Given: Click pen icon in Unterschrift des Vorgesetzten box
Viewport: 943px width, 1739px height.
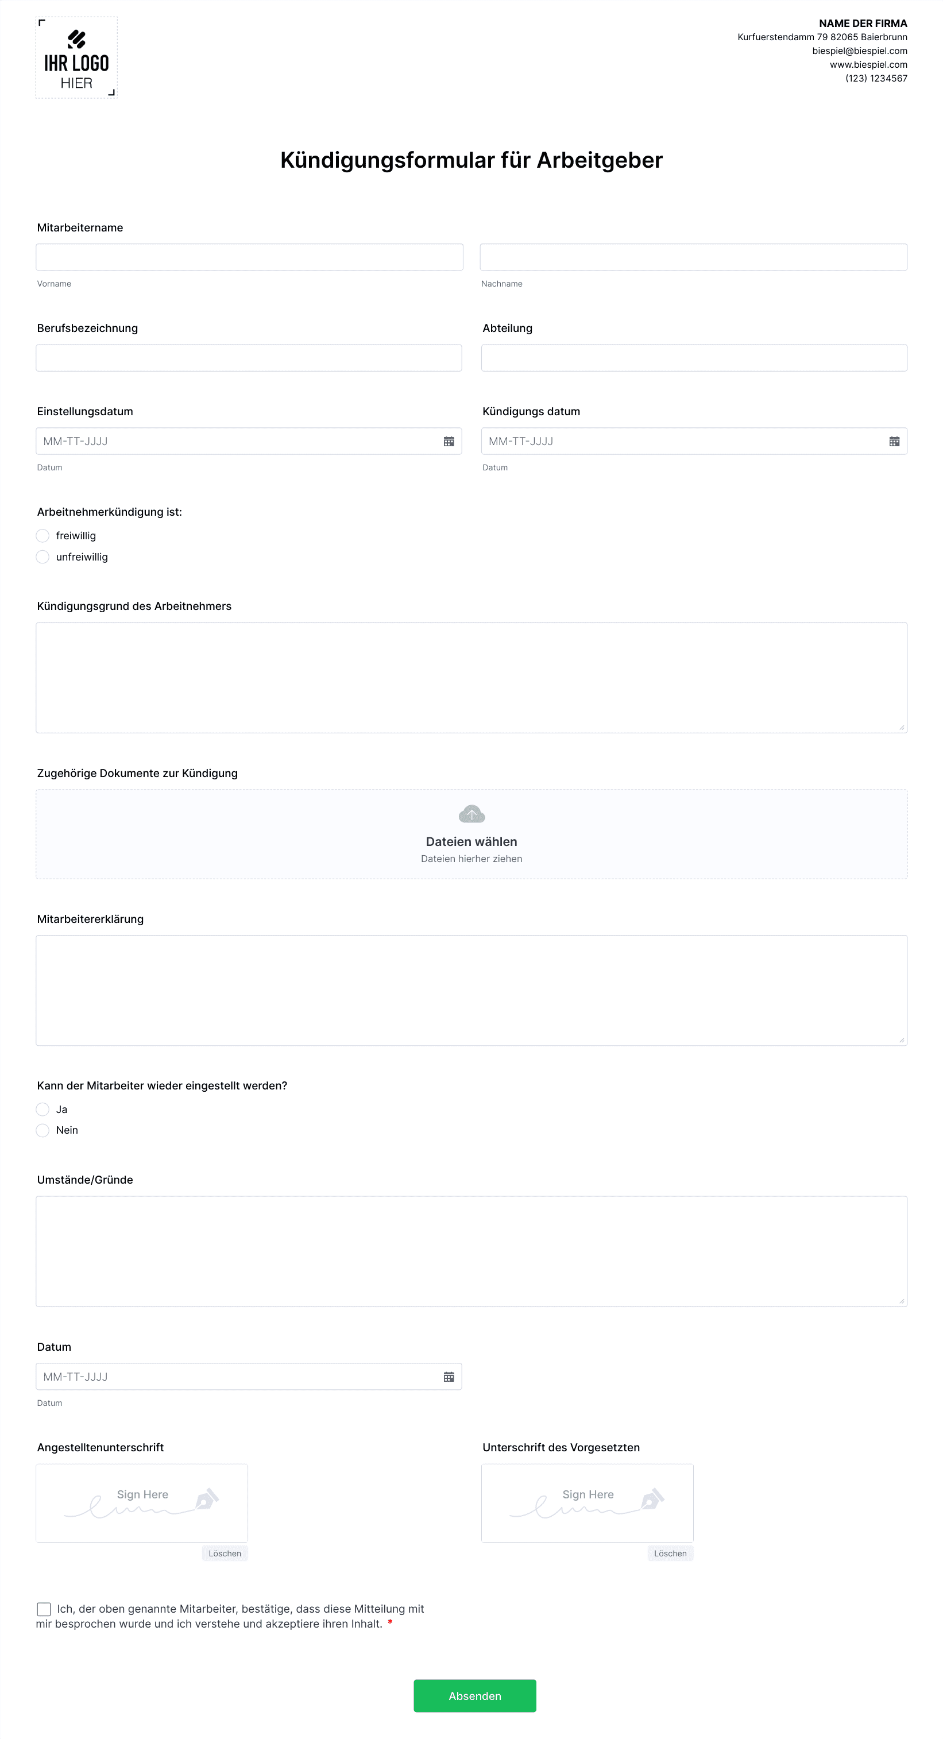Looking at the screenshot, I should (x=653, y=1499).
